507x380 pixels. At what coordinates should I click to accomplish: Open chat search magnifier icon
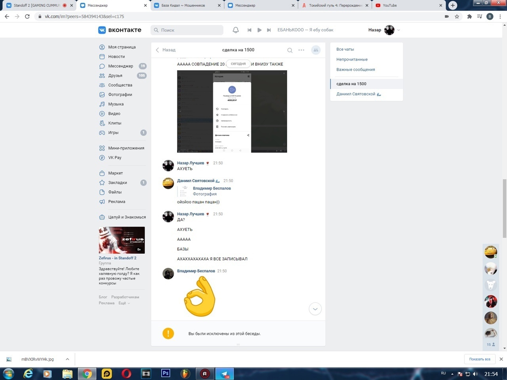(290, 50)
